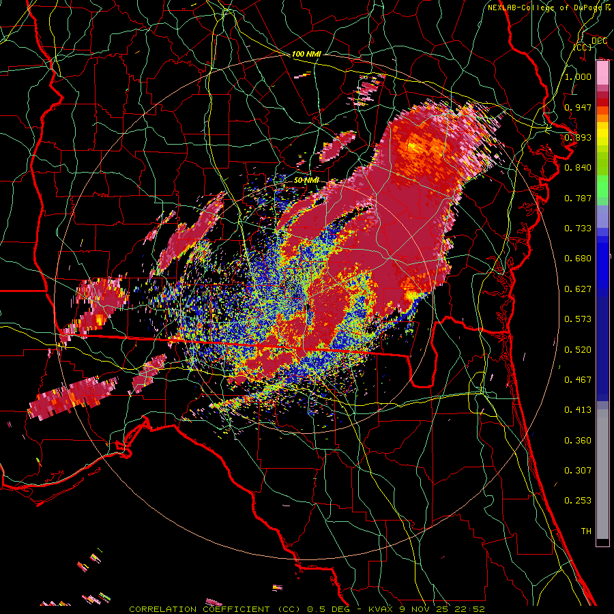Click the 0.627 value on color scale

tap(578, 289)
